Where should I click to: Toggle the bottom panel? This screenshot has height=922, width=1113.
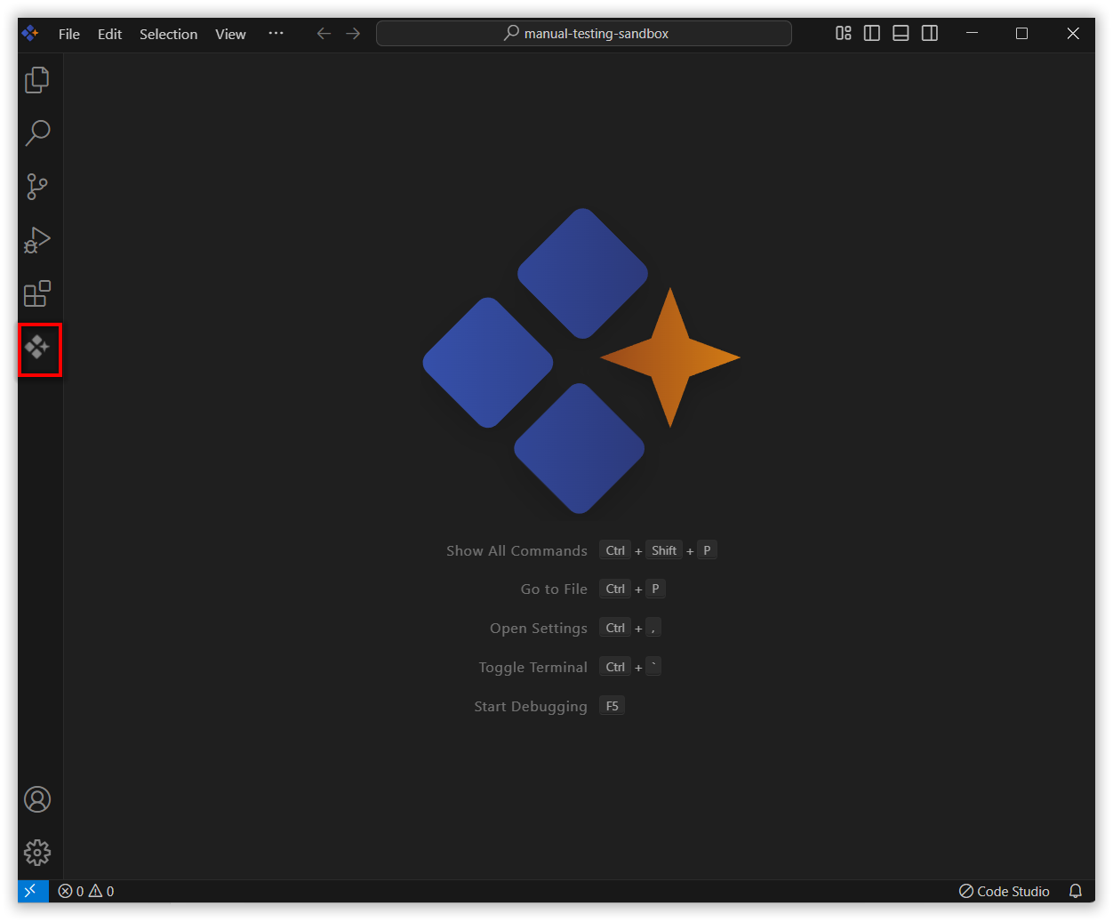[x=901, y=34]
